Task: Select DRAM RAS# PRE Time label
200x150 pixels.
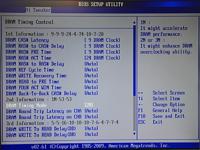Action: pos(28,52)
